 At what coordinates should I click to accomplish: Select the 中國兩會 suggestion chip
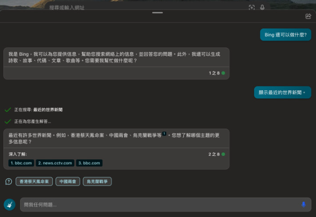68,181
